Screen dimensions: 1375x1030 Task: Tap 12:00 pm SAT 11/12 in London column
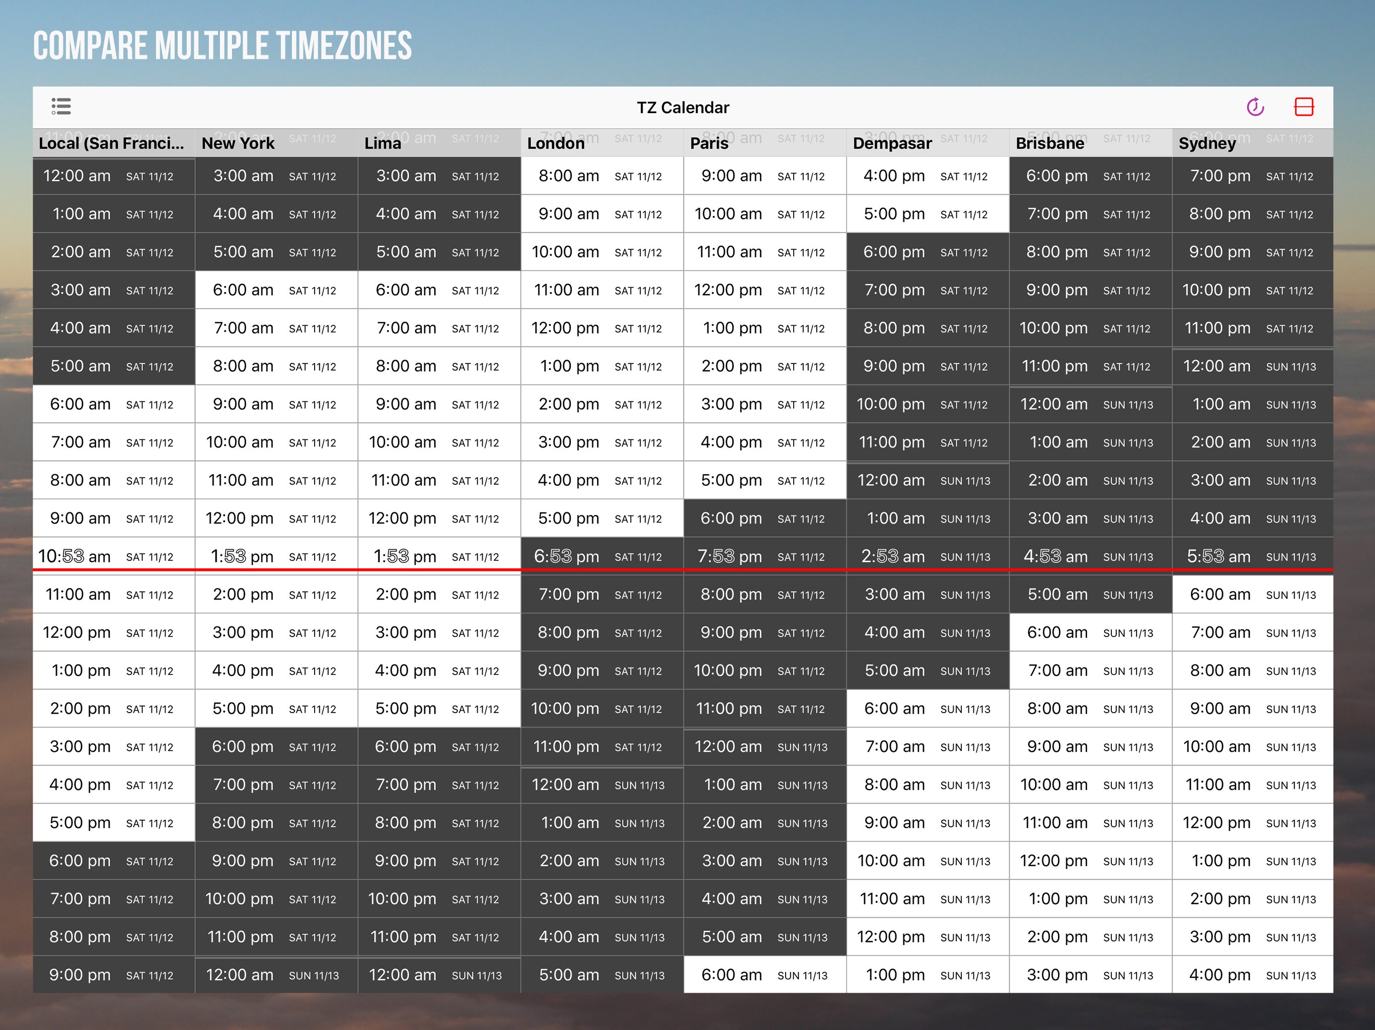click(602, 328)
